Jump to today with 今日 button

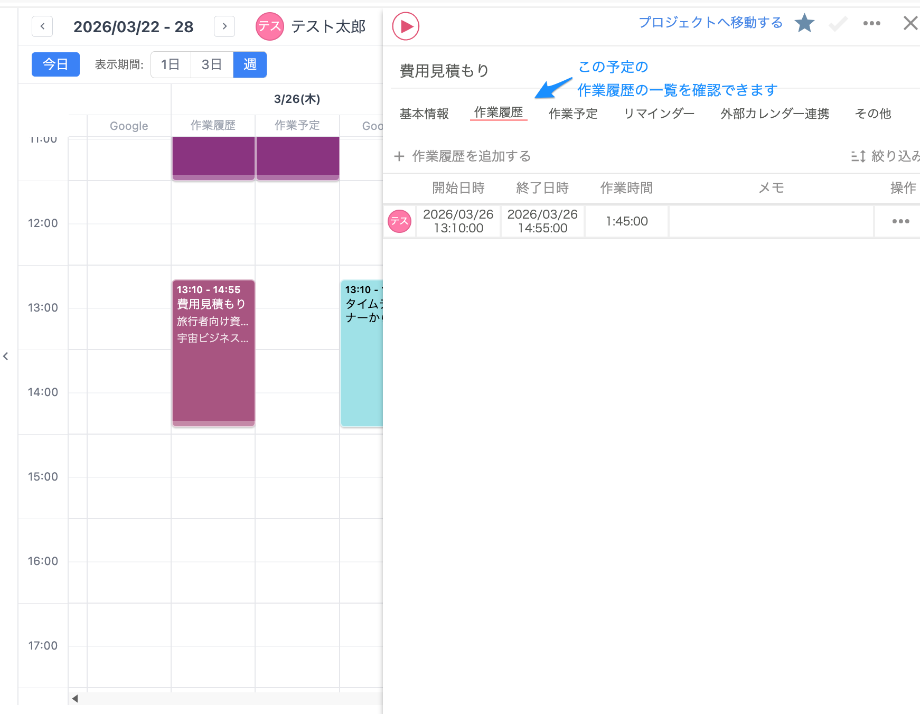[x=55, y=64]
